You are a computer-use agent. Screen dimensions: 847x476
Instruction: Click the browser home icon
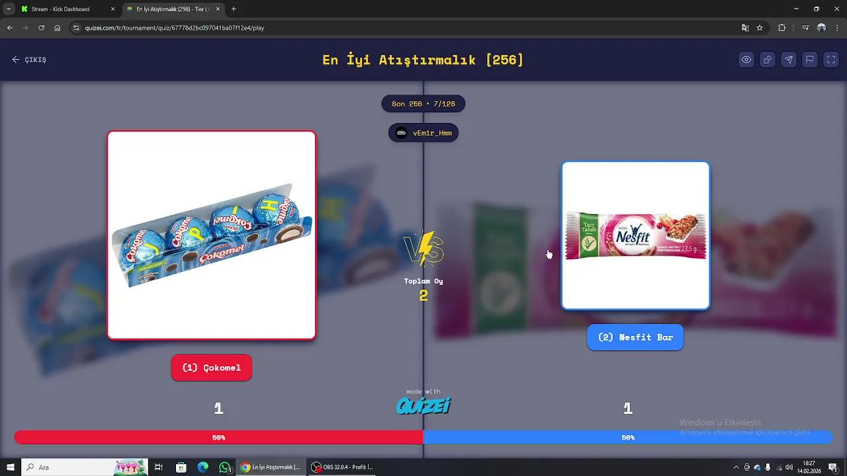pyautogui.click(x=58, y=28)
